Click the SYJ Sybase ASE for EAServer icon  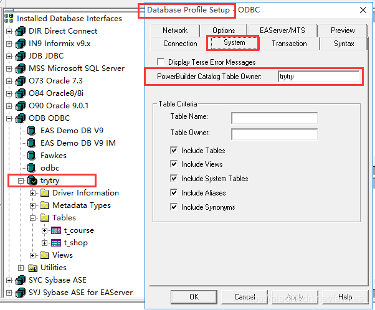pyautogui.click(x=21, y=293)
